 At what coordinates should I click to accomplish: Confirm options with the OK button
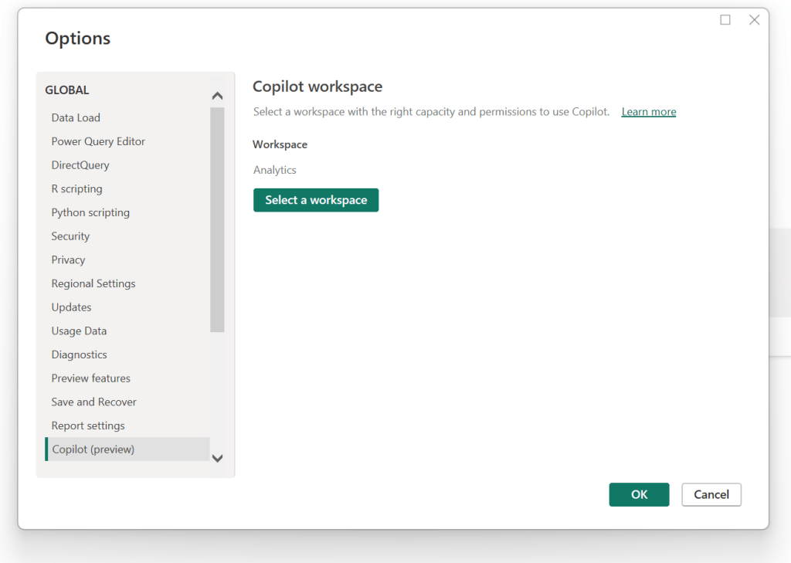pos(639,494)
